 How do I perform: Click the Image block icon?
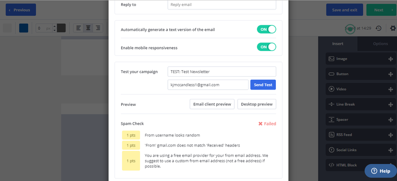click(331, 59)
